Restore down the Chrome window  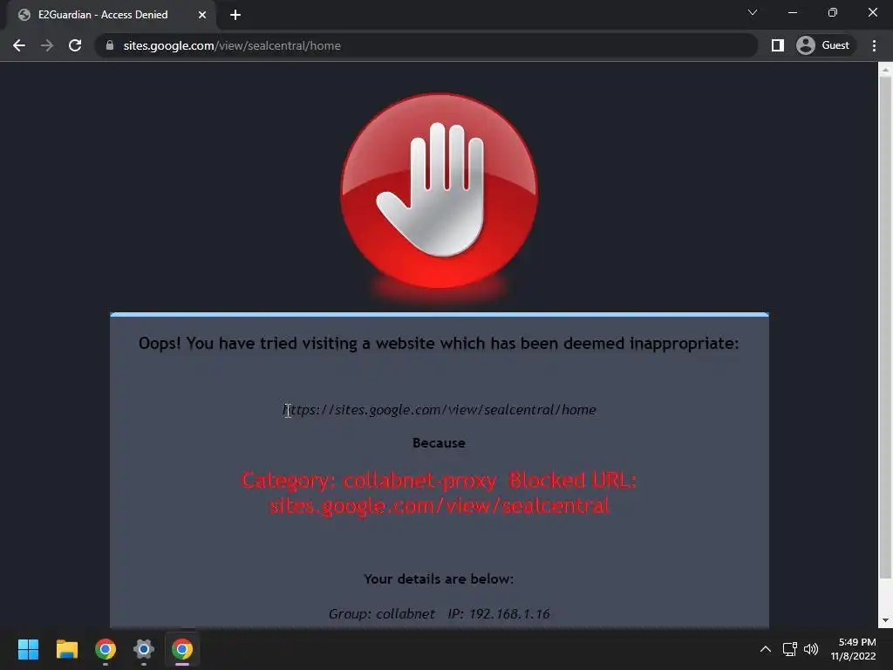833,12
